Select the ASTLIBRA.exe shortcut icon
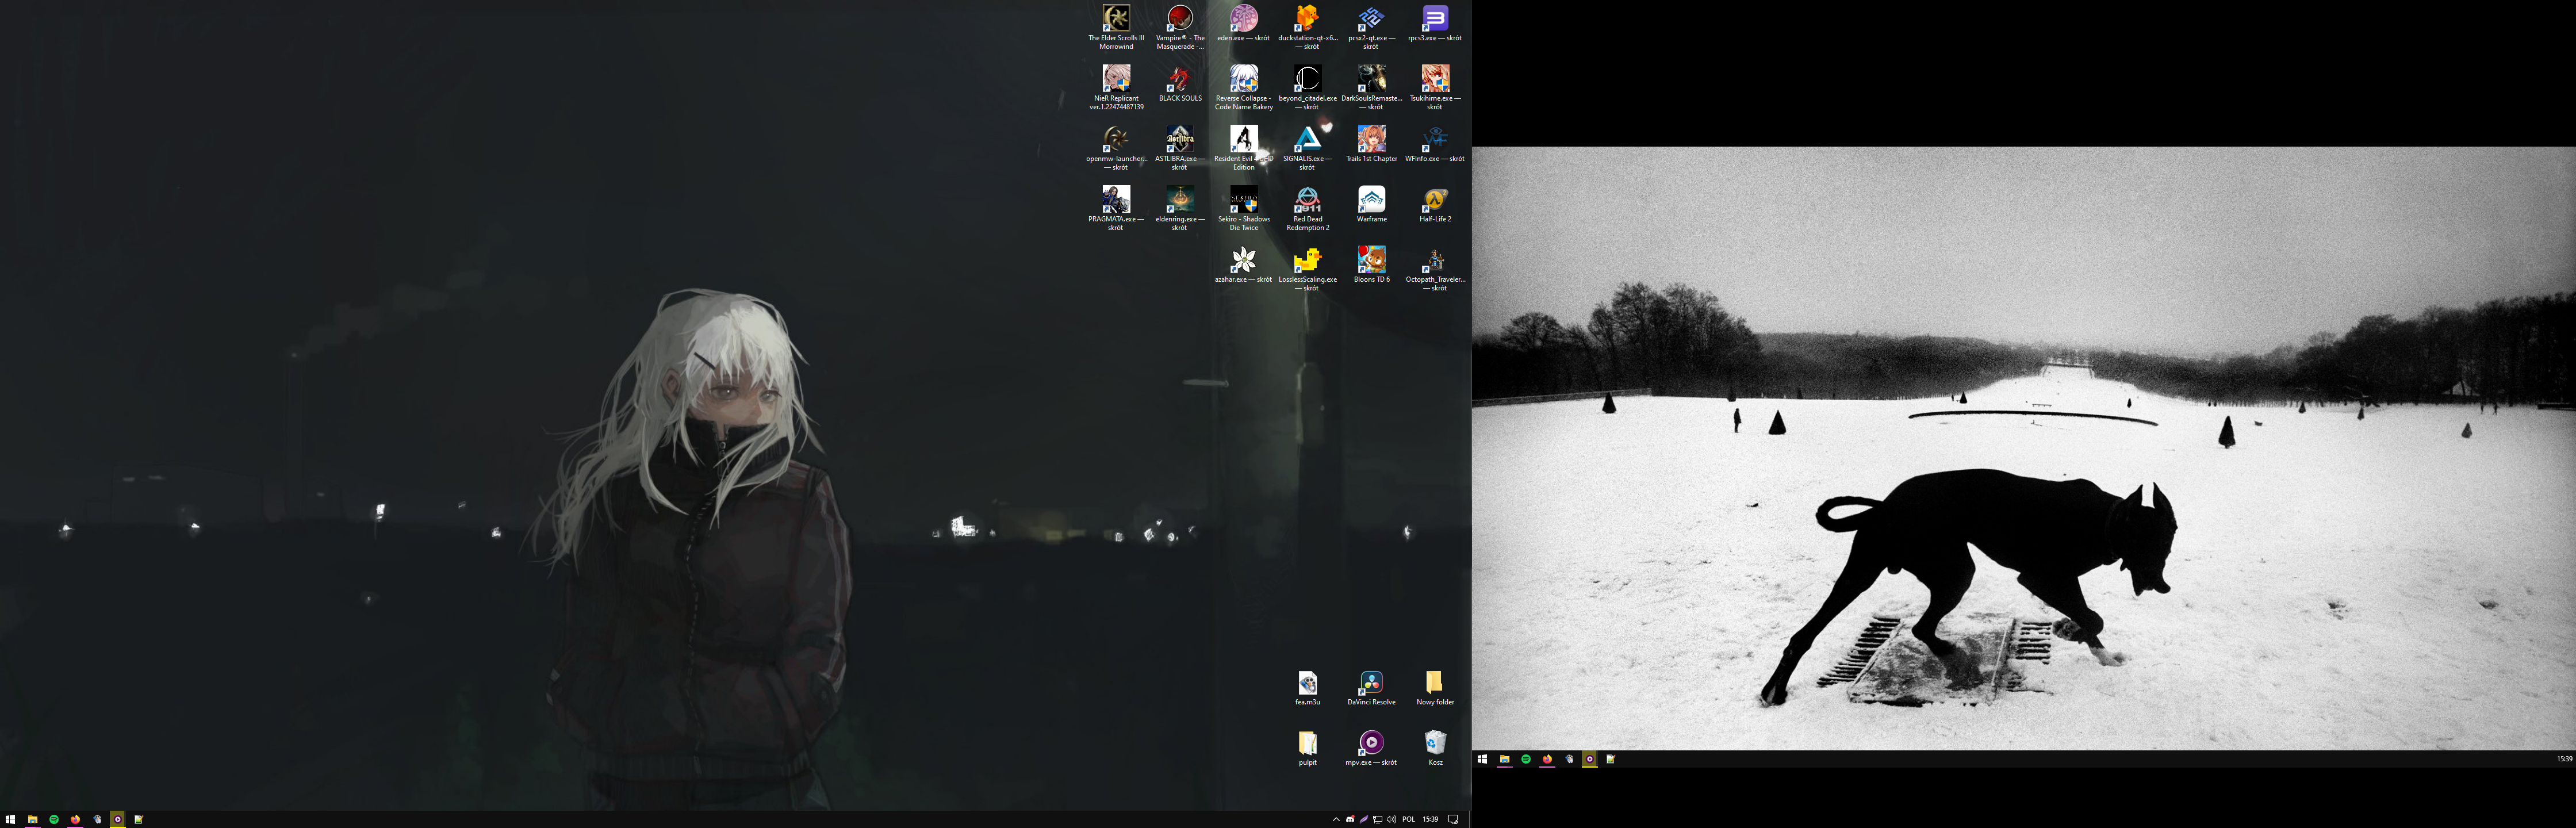The height and width of the screenshot is (828, 2576). click(1180, 148)
